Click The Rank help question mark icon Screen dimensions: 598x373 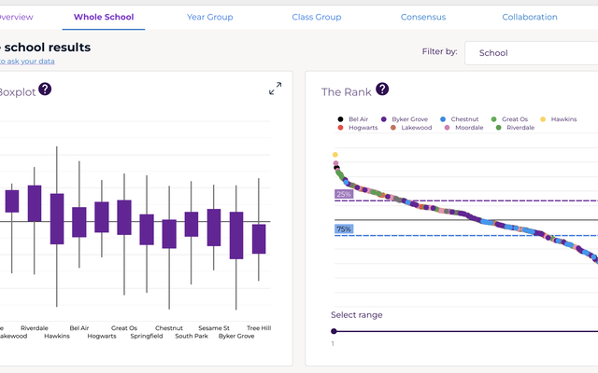coord(382,90)
